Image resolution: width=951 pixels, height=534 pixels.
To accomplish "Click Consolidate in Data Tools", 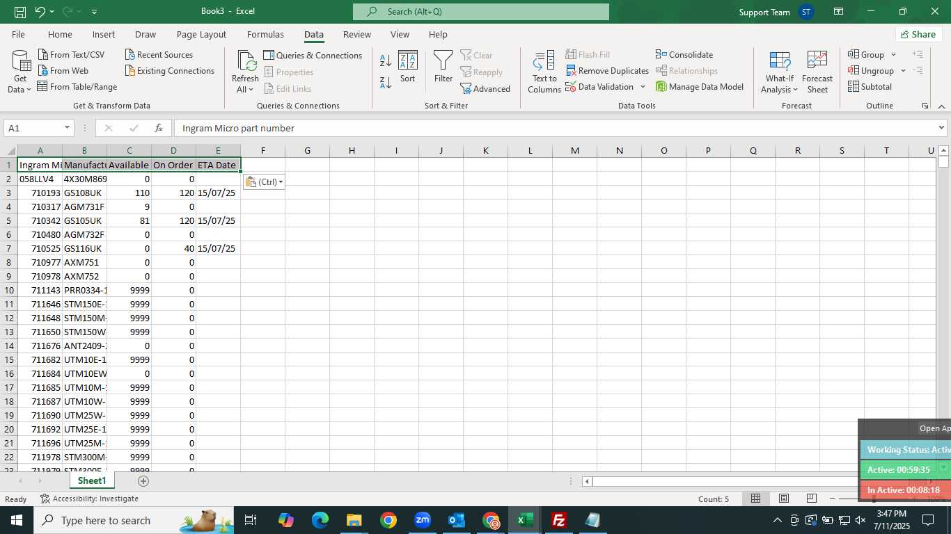I will point(684,54).
